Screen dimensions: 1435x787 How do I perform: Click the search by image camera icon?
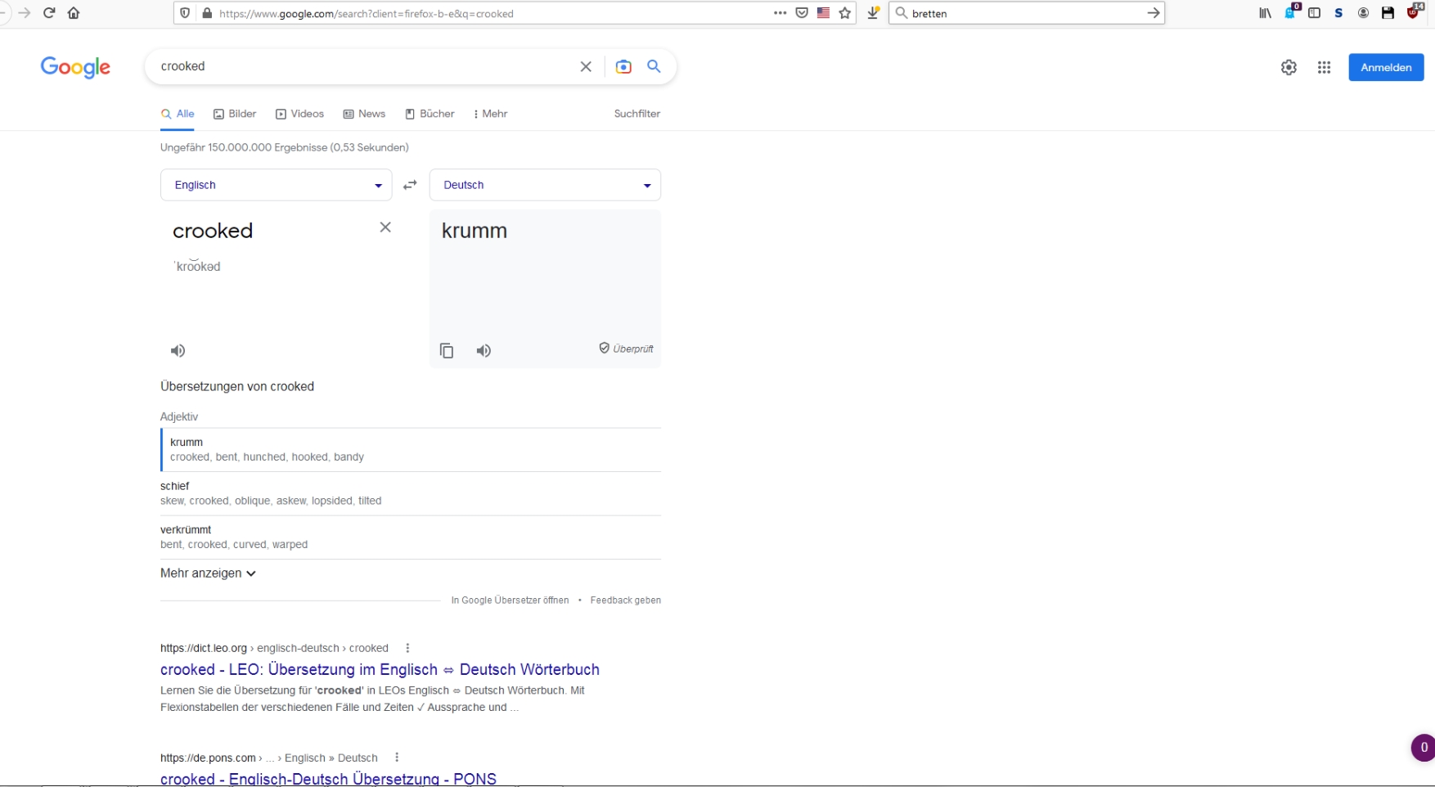click(x=623, y=67)
